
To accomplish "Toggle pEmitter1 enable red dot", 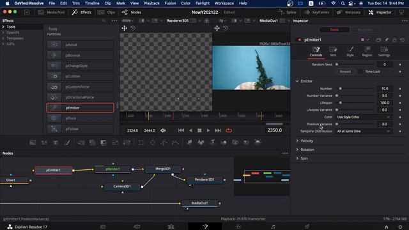I will pos(300,40).
